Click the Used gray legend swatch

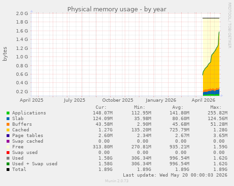tap(8, 158)
